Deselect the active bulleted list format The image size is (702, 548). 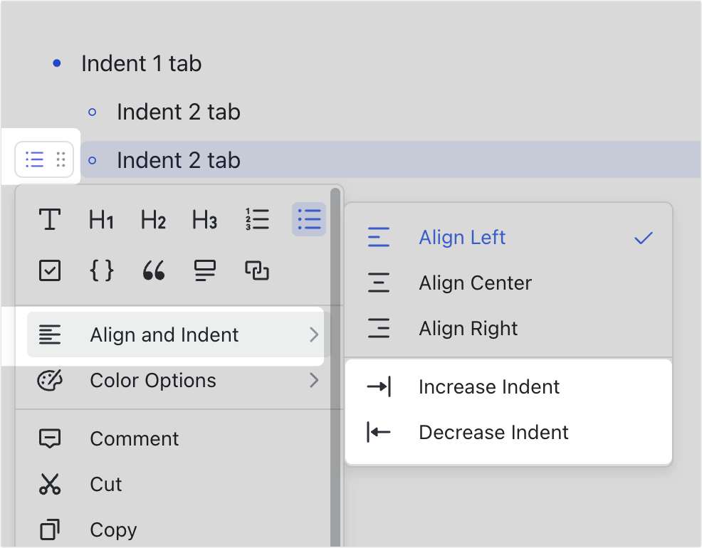tap(309, 220)
